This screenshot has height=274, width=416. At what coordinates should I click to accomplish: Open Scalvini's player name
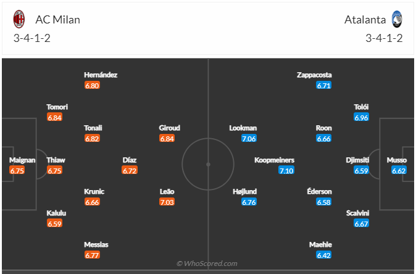pos(361,213)
